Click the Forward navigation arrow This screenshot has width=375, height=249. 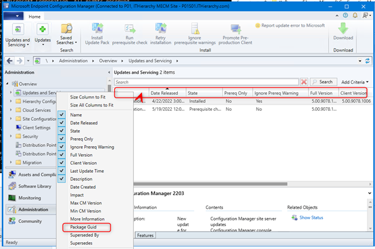coord(20,61)
